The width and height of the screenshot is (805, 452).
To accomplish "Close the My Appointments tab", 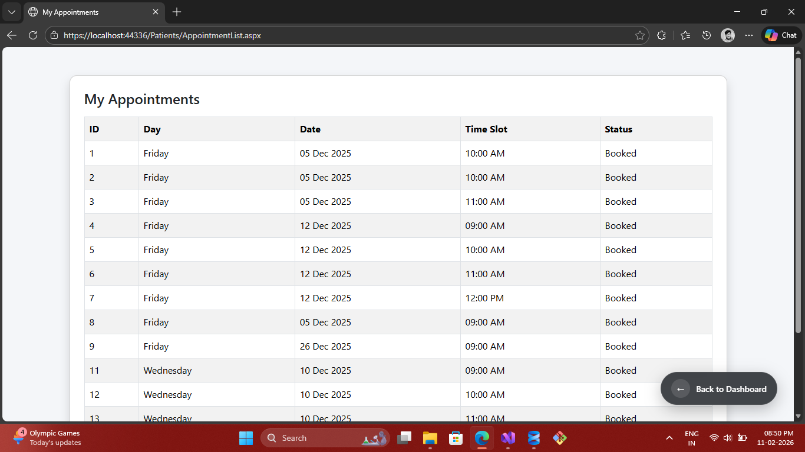I will click(156, 12).
